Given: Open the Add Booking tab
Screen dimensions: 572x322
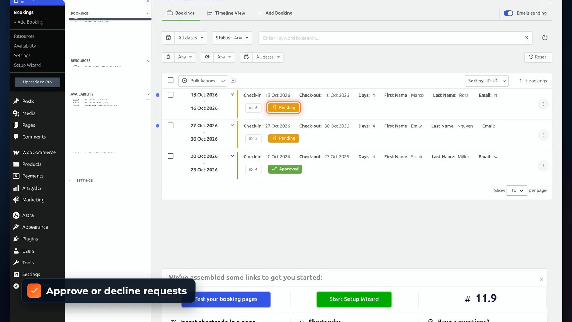Looking at the screenshot, I should pyautogui.click(x=275, y=13).
